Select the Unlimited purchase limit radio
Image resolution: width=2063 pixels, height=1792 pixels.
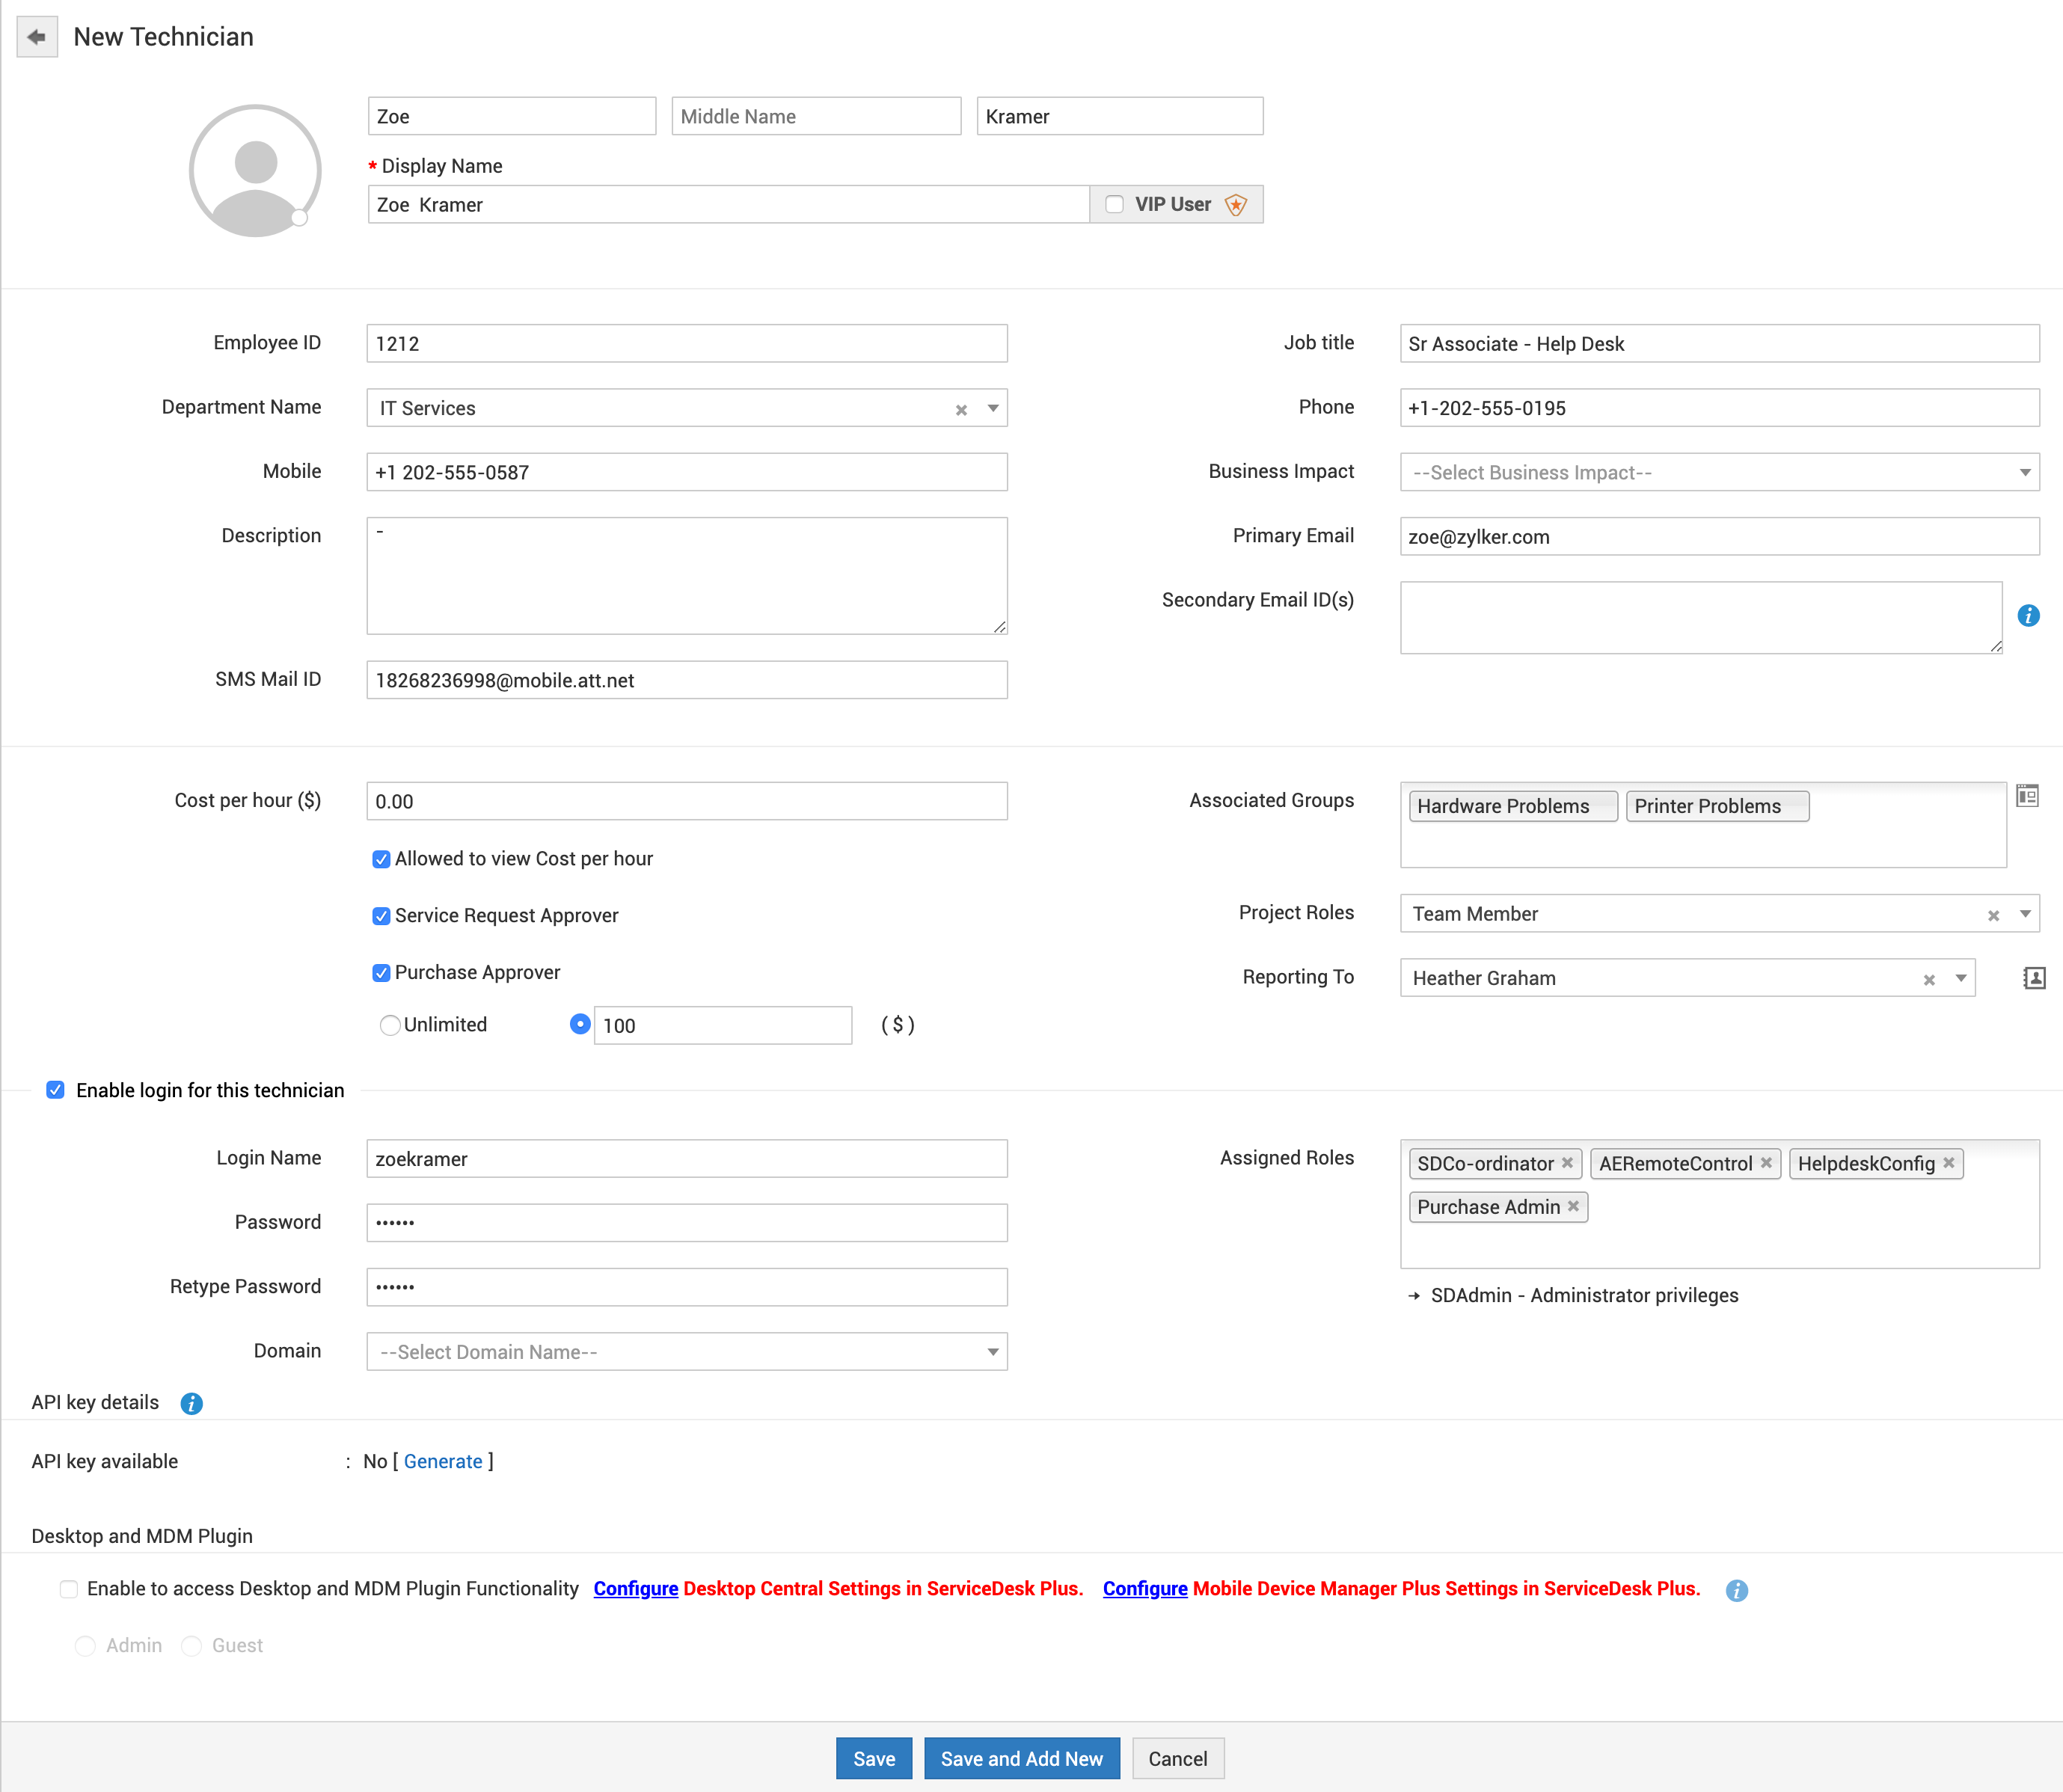[x=390, y=1025]
